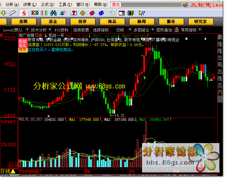Click the red 委托 button

click(x=116, y=5)
